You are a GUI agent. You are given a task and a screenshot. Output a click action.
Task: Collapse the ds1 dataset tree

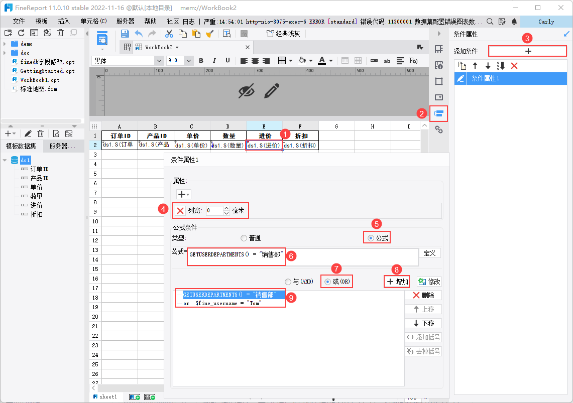click(5, 160)
